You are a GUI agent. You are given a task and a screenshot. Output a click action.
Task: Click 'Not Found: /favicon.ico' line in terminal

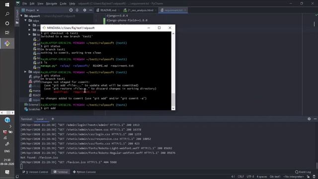(39, 158)
